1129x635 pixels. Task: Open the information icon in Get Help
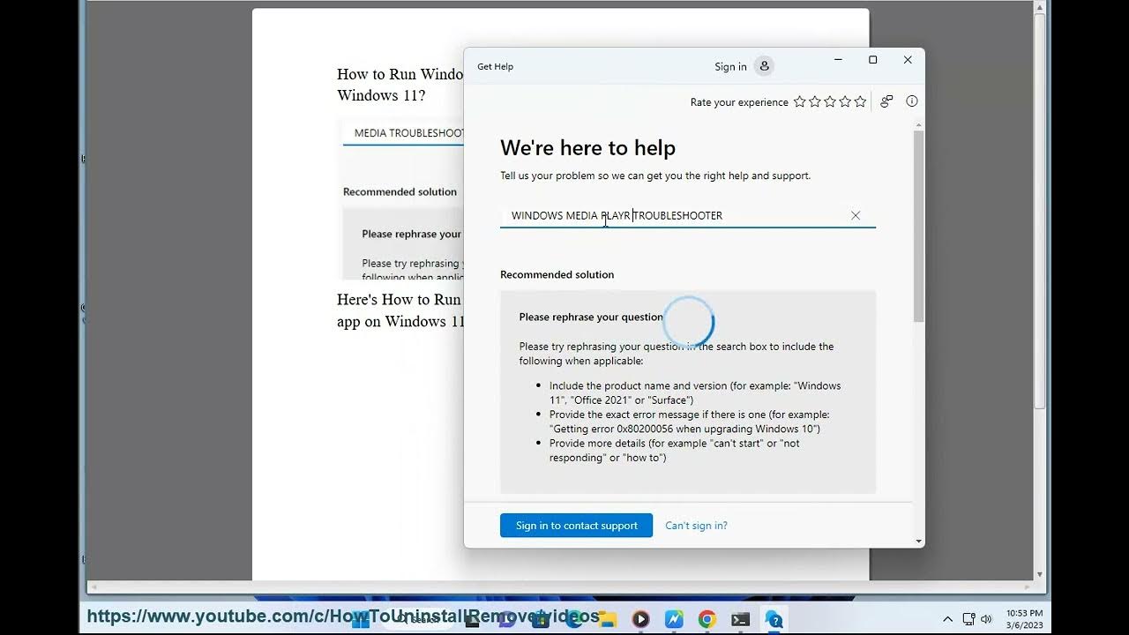coord(912,101)
